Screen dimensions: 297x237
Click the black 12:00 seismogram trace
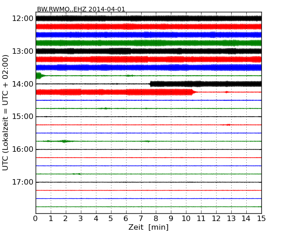tap(148, 19)
